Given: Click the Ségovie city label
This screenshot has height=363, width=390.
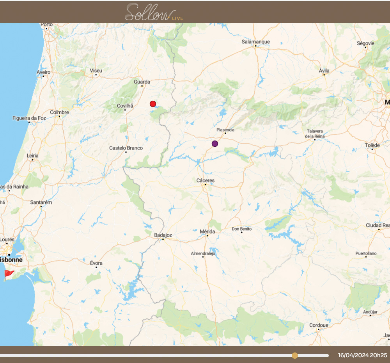Looking at the screenshot, I should pyautogui.click(x=365, y=43).
